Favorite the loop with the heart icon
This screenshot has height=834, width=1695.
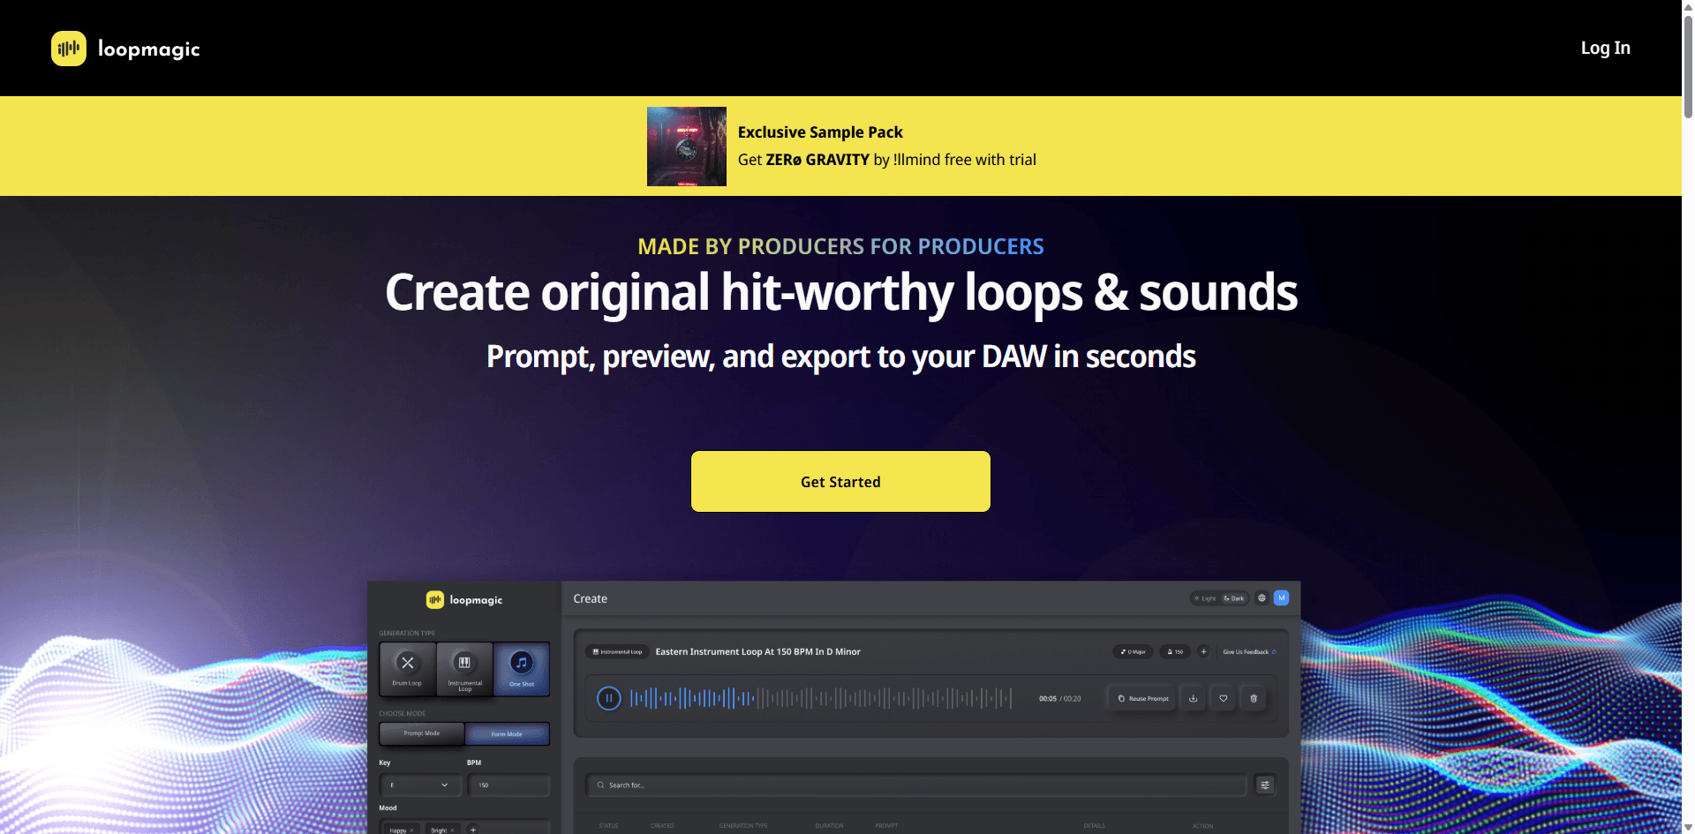pyautogui.click(x=1224, y=698)
